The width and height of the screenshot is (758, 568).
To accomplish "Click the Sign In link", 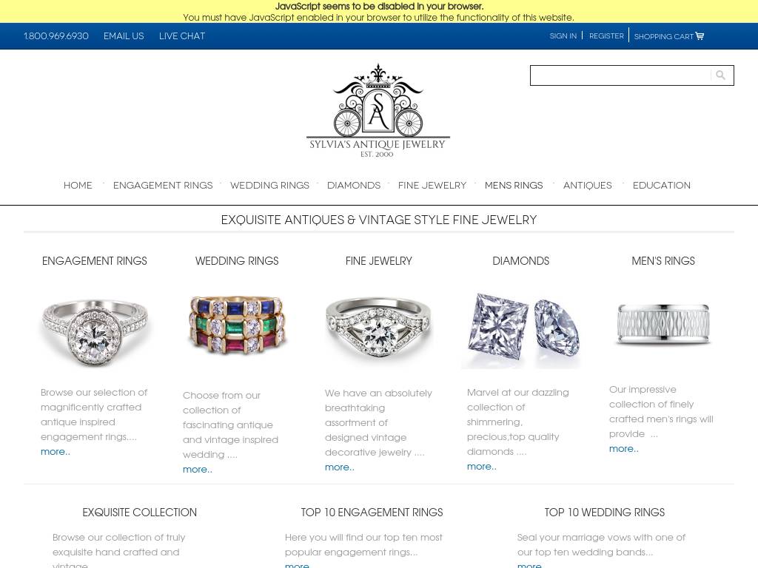I will pos(563,36).
